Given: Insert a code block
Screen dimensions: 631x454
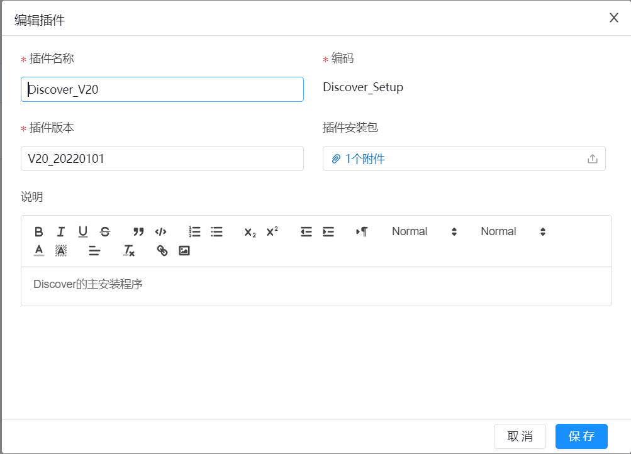Looking at the screenshot, I should point(160,231).
